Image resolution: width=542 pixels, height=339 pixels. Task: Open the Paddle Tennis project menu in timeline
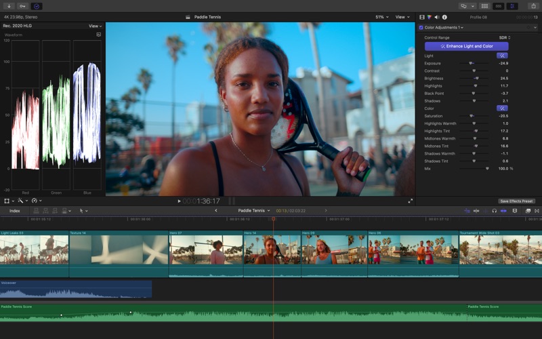pyautogui.click(x=253, y=210)
